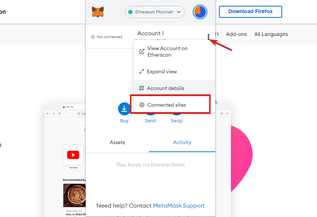317x217 pixels.
Task: Open the three-dot account options menu
Action: (208, 37)
